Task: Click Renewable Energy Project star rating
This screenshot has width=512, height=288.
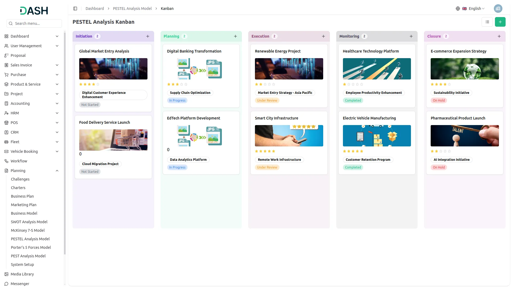Action: pyautogui.click(x=265, y=84)
